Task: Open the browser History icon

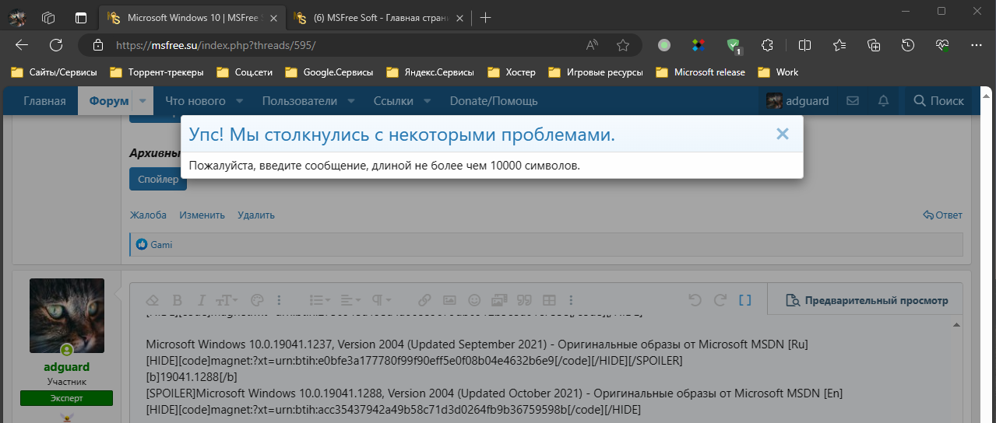Action: click(x=908, y=45)
